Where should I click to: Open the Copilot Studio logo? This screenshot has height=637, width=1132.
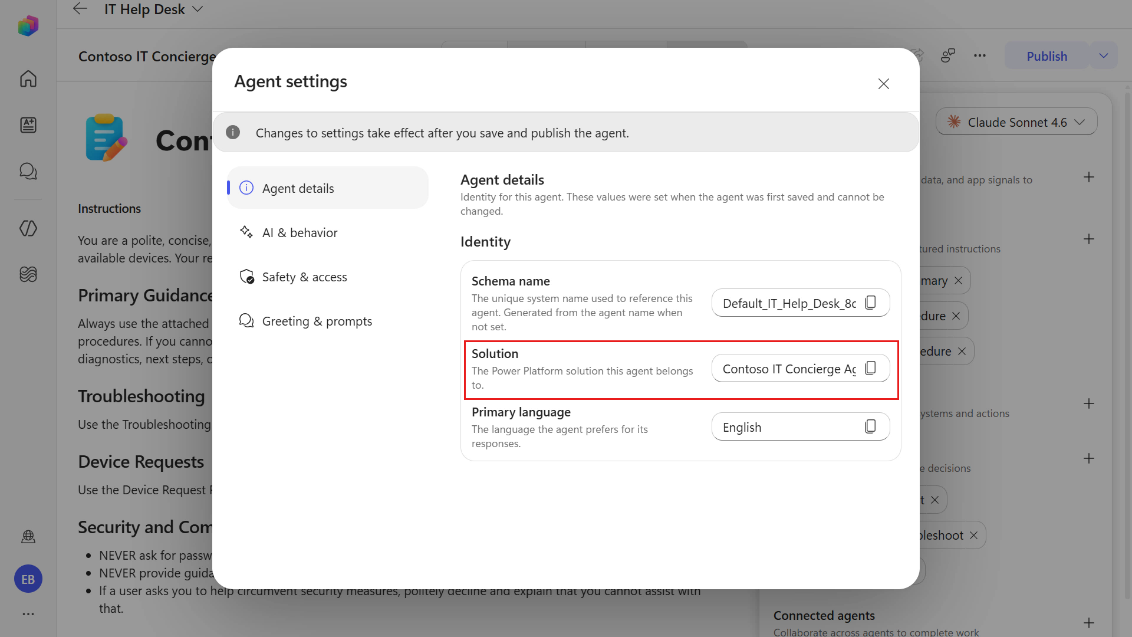pos(28,26)
